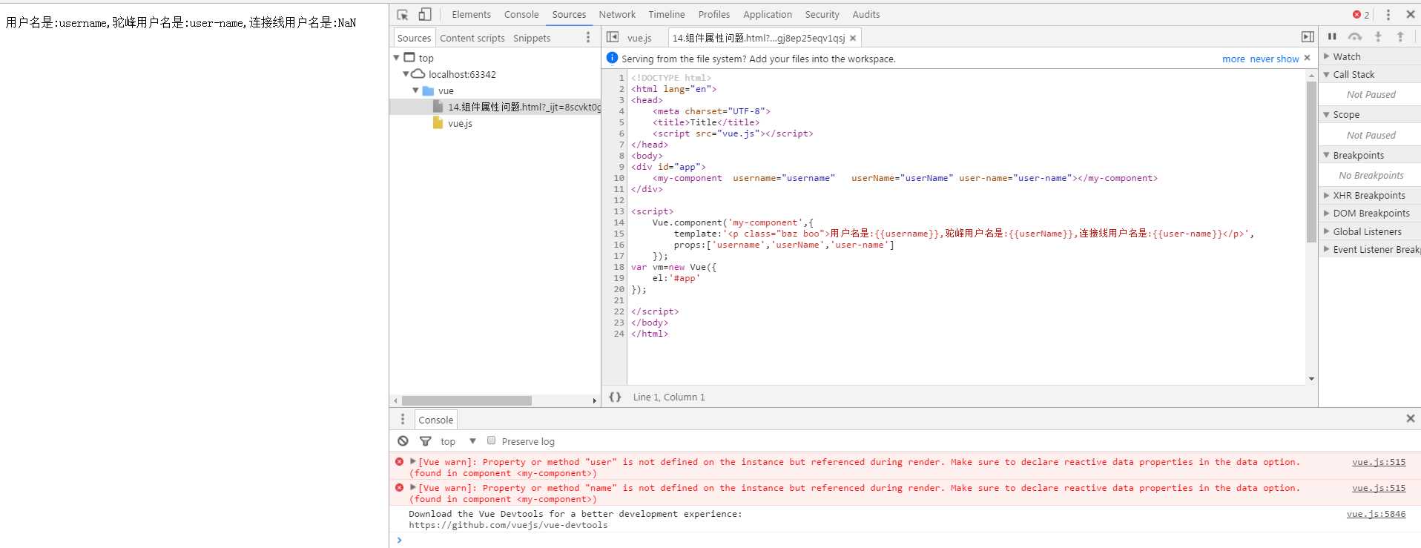Select the vue.js file in tree
This screenshot has width=1421, height=548.
coord(460,123)
